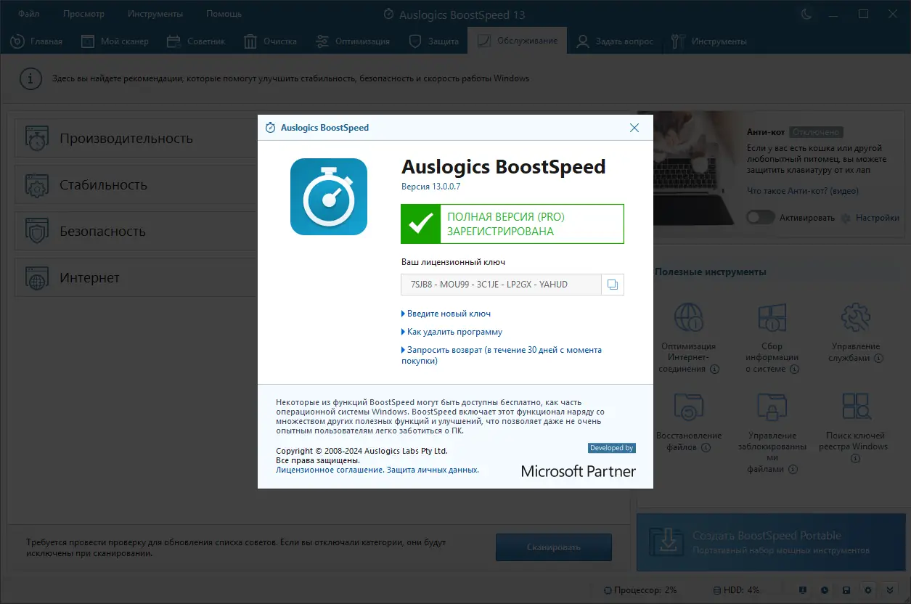Open the Лицензионное соглашение link

pyautogui.click(x=330, y=470)
